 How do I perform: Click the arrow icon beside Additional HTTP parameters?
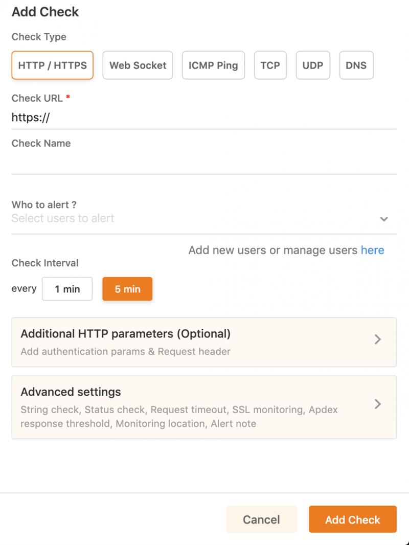pyautogui.click(x=378, y=339)
